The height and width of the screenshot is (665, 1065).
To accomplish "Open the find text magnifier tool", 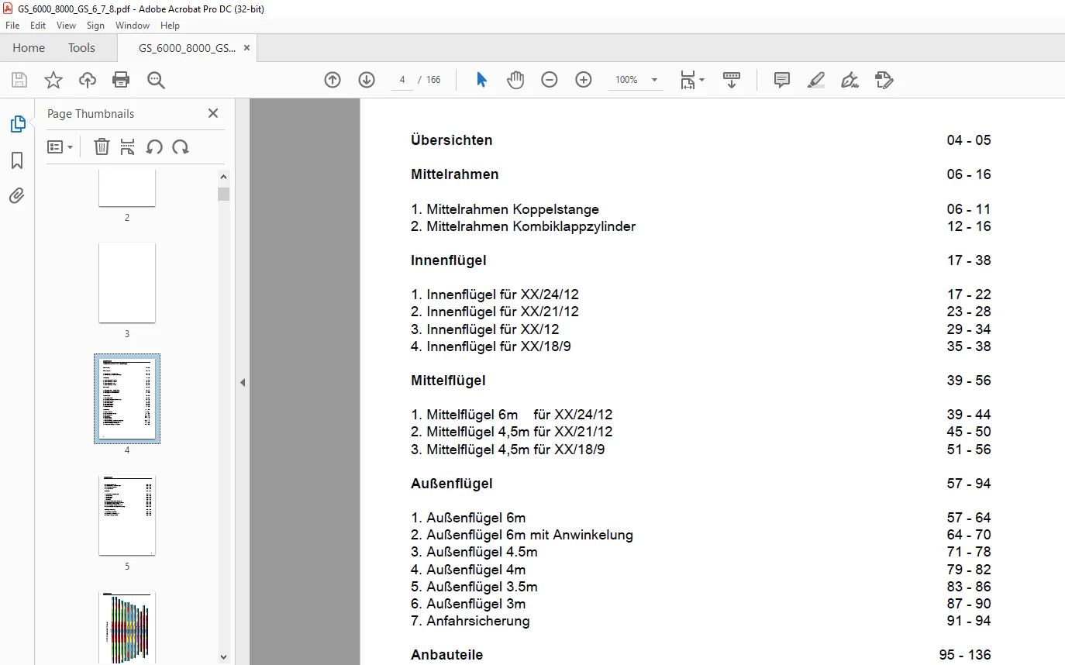I will pyautogui.click(x=157, y=80).
